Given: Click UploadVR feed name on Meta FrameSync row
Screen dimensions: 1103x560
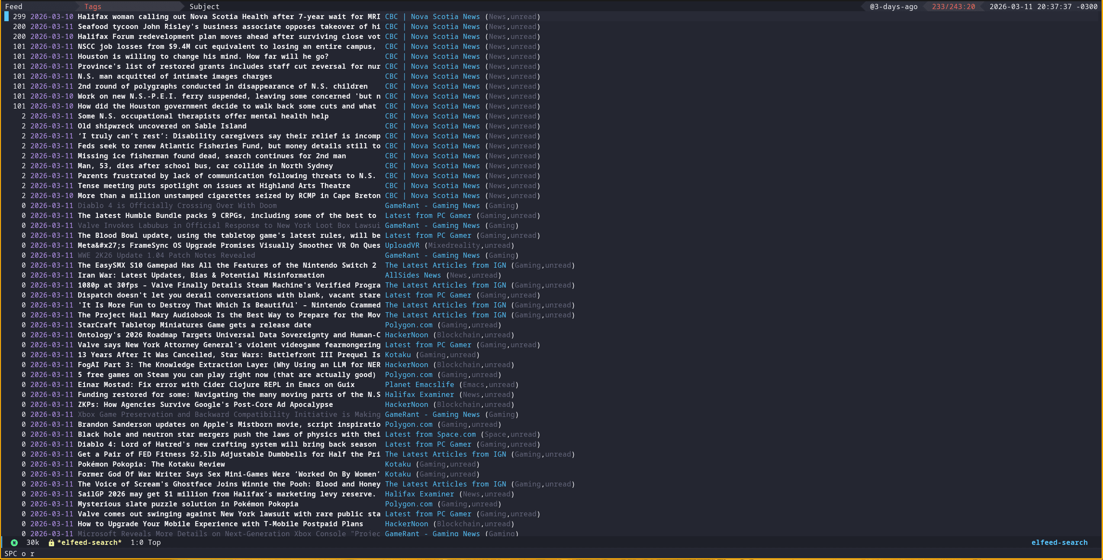Looking at the screenshot, I should [402, 245].
